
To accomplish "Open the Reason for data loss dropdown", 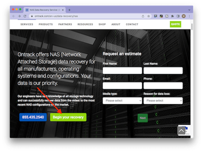I will tap(163, 100).
